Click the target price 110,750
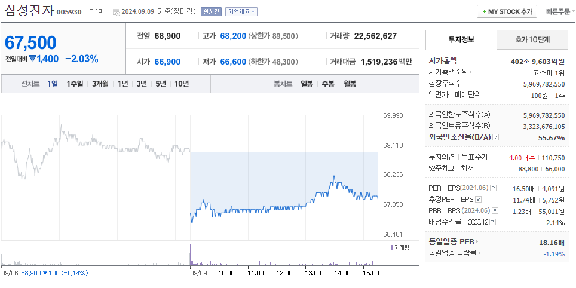This screenshot has width=576, height=288. point(553,158)
